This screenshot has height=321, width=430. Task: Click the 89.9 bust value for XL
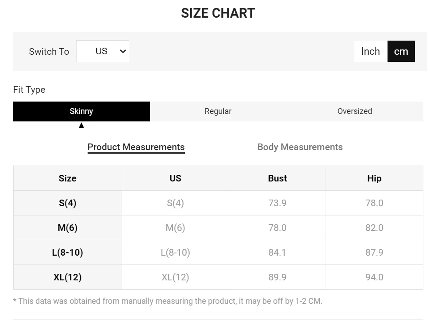coord(277,277)
